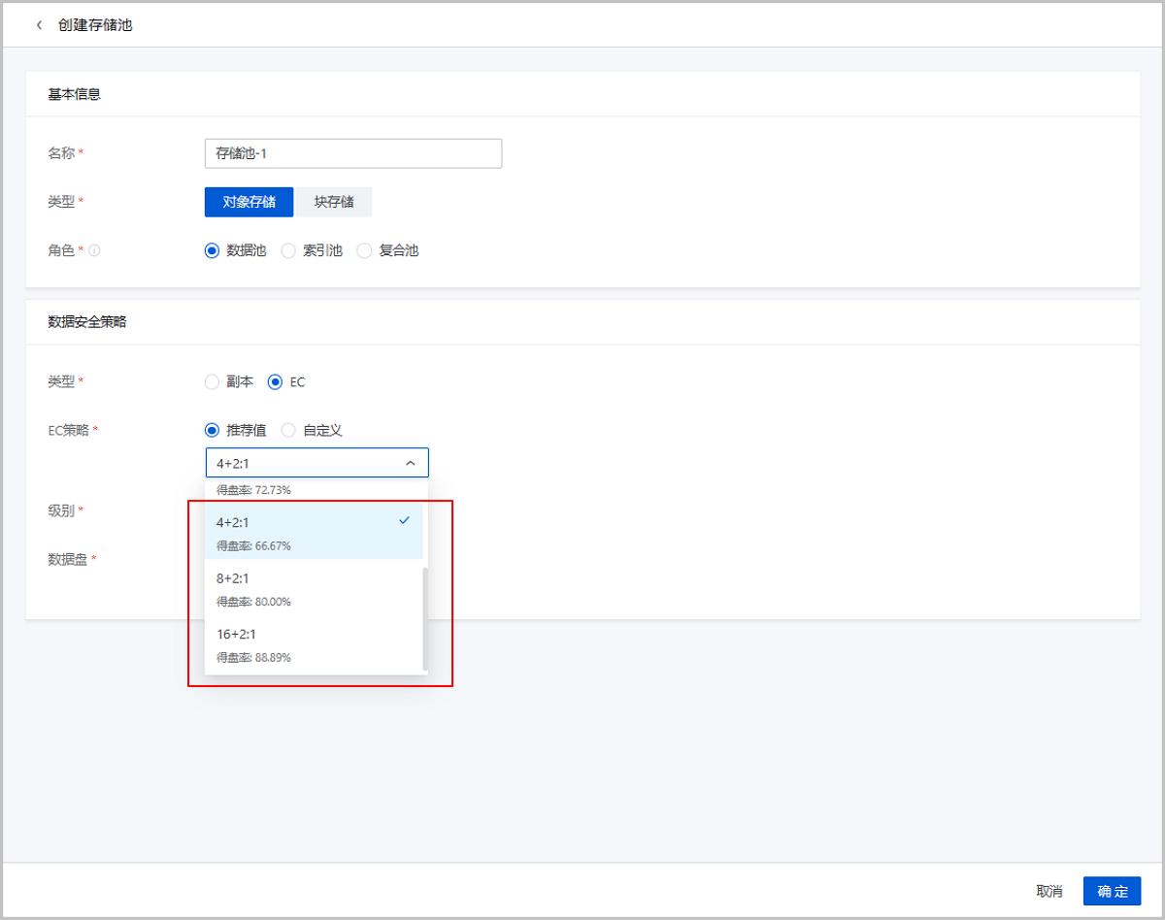Edit the 名称 field containing 存储池-1
The height and width of the screenshot is (920, 1165).
[353, 153]
